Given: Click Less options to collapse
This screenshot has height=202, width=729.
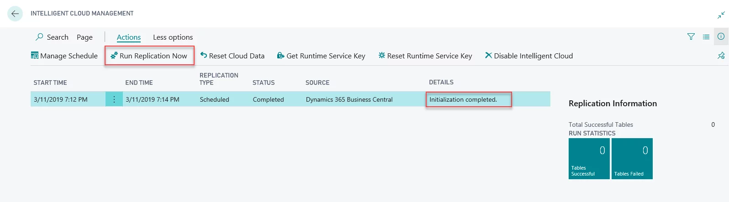Looking at the screenshot, I should pos(173,37).
